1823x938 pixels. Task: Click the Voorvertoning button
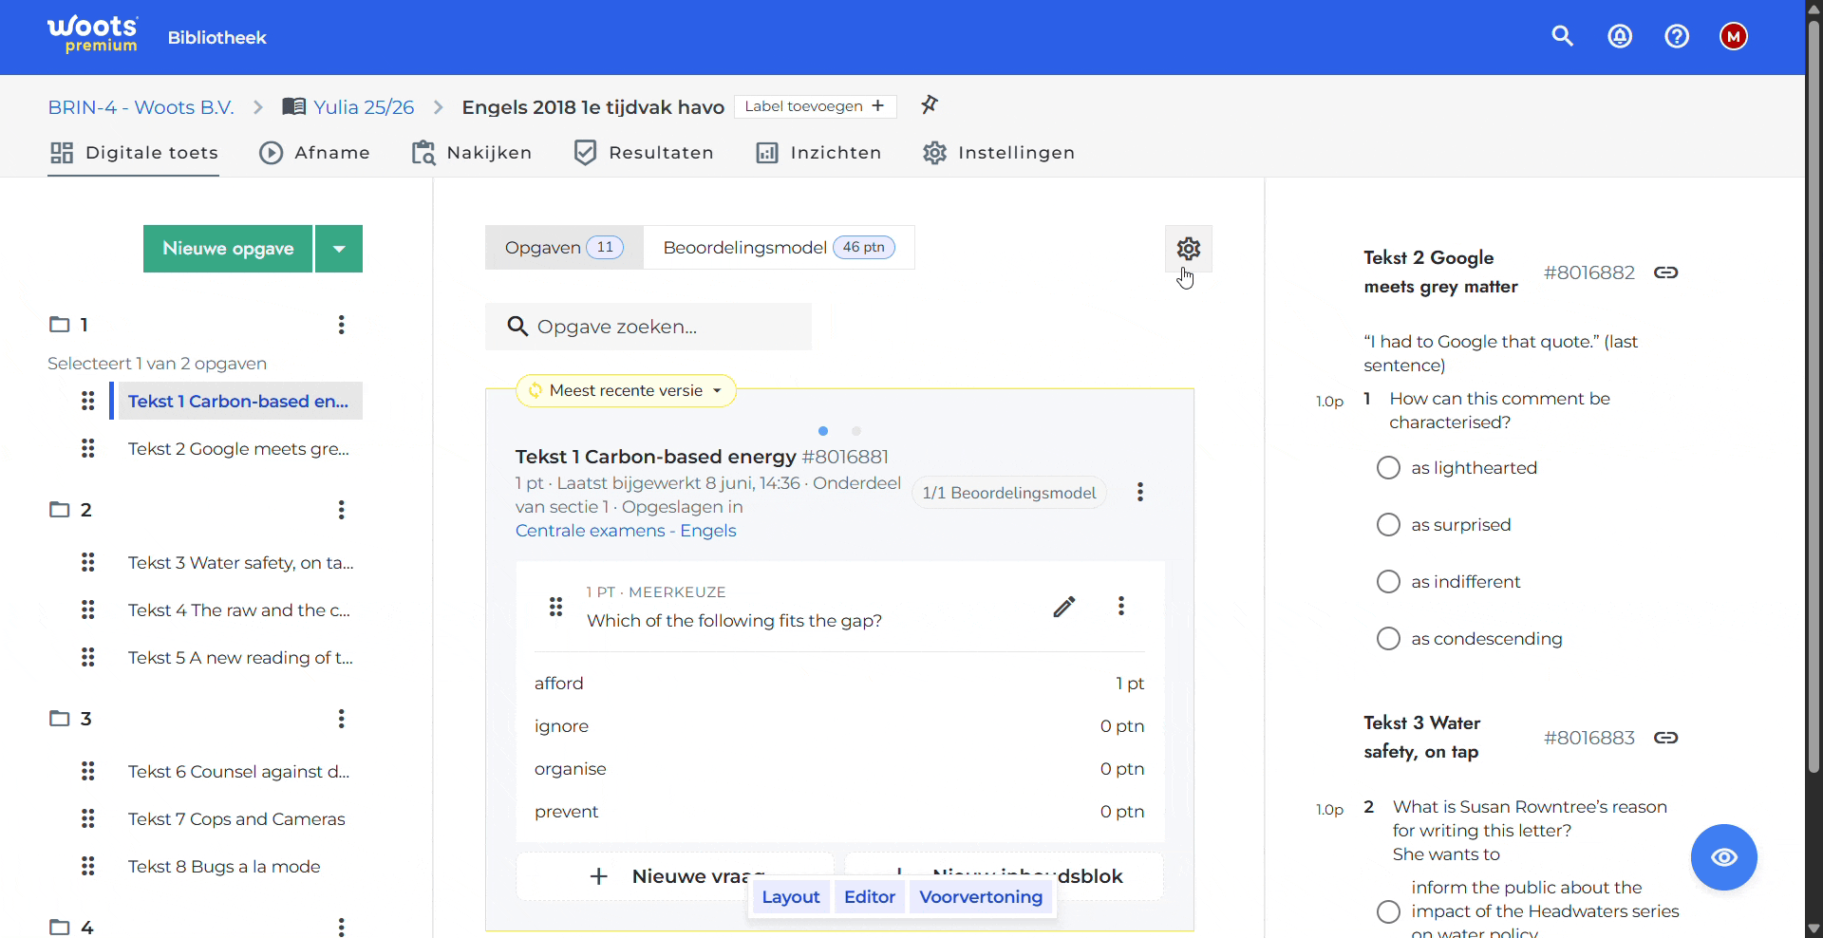pyautogui.click(x=981, y=897)
